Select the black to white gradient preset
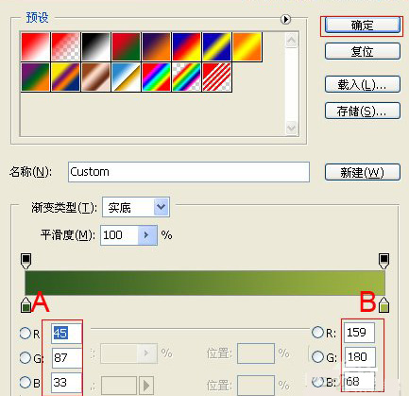The width and height of the screenshot is (409, 396). [95, 46]
